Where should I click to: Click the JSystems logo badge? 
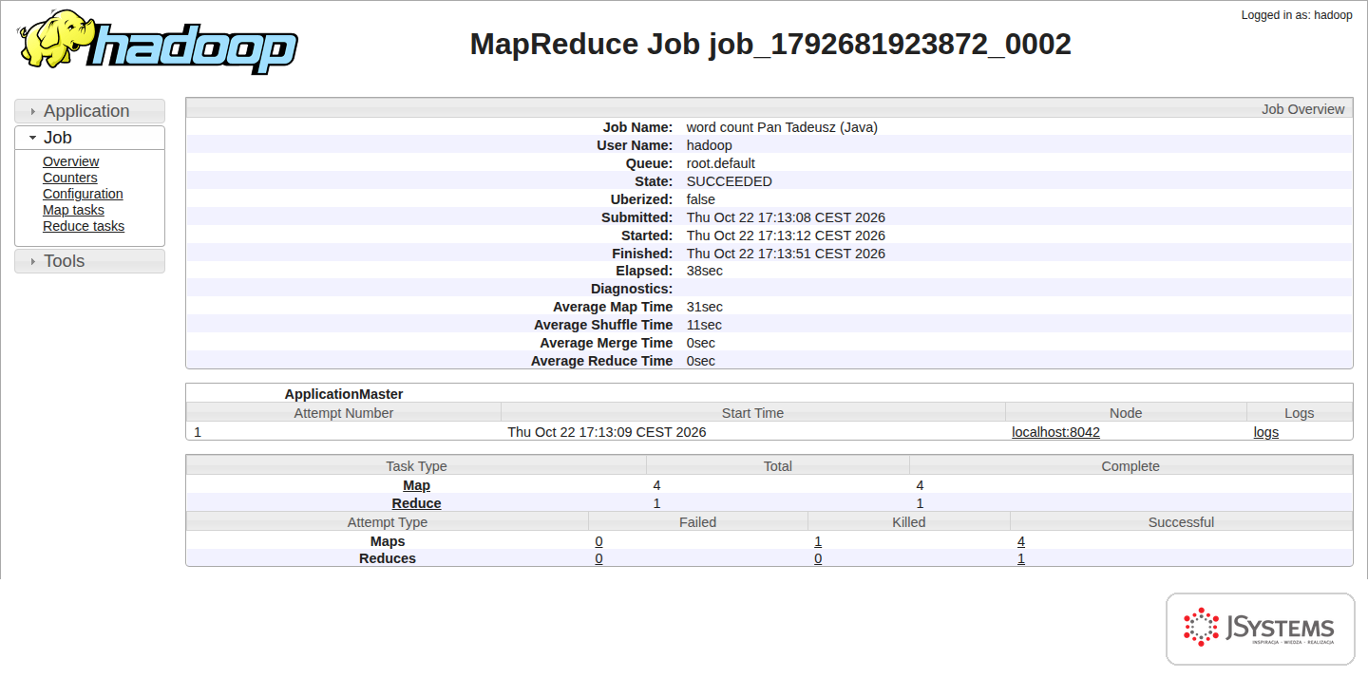(1260, 629)
